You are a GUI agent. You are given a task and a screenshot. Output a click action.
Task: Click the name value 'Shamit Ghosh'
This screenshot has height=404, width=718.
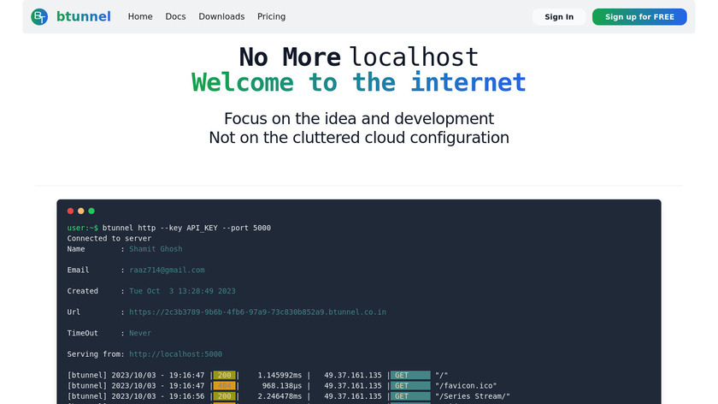click(156, 249)
